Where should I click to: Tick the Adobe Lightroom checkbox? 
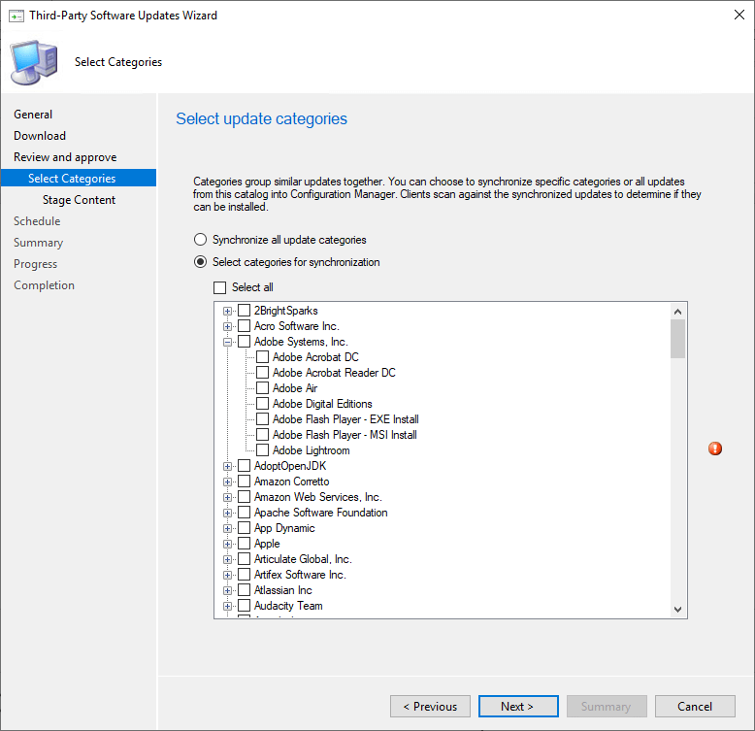262,450
